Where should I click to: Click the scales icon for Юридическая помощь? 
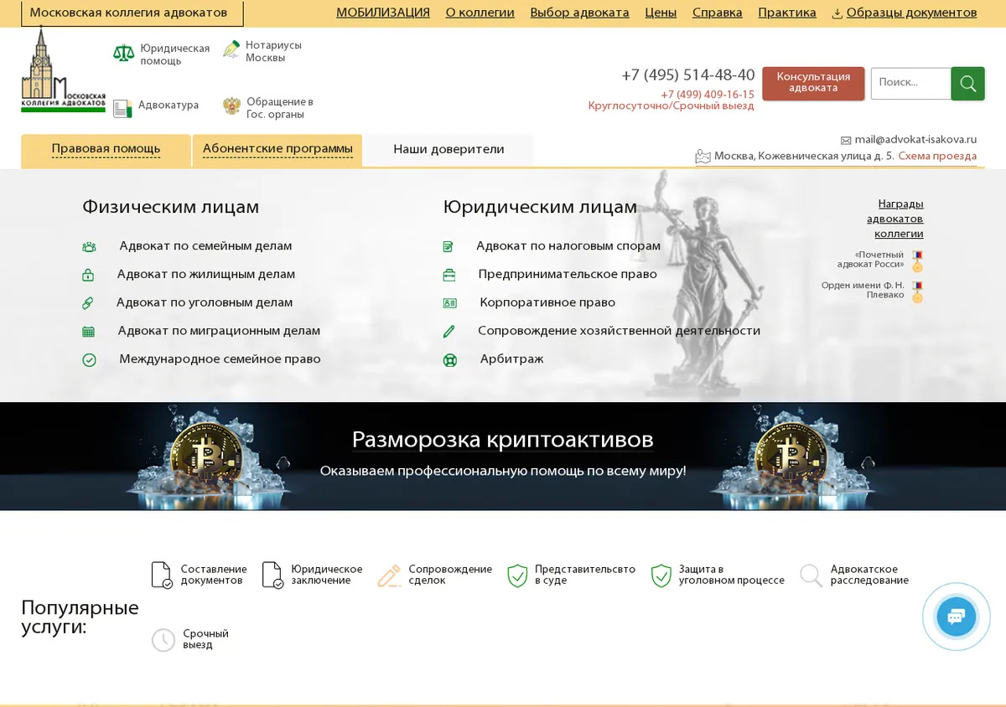click(x=123, y=54)
